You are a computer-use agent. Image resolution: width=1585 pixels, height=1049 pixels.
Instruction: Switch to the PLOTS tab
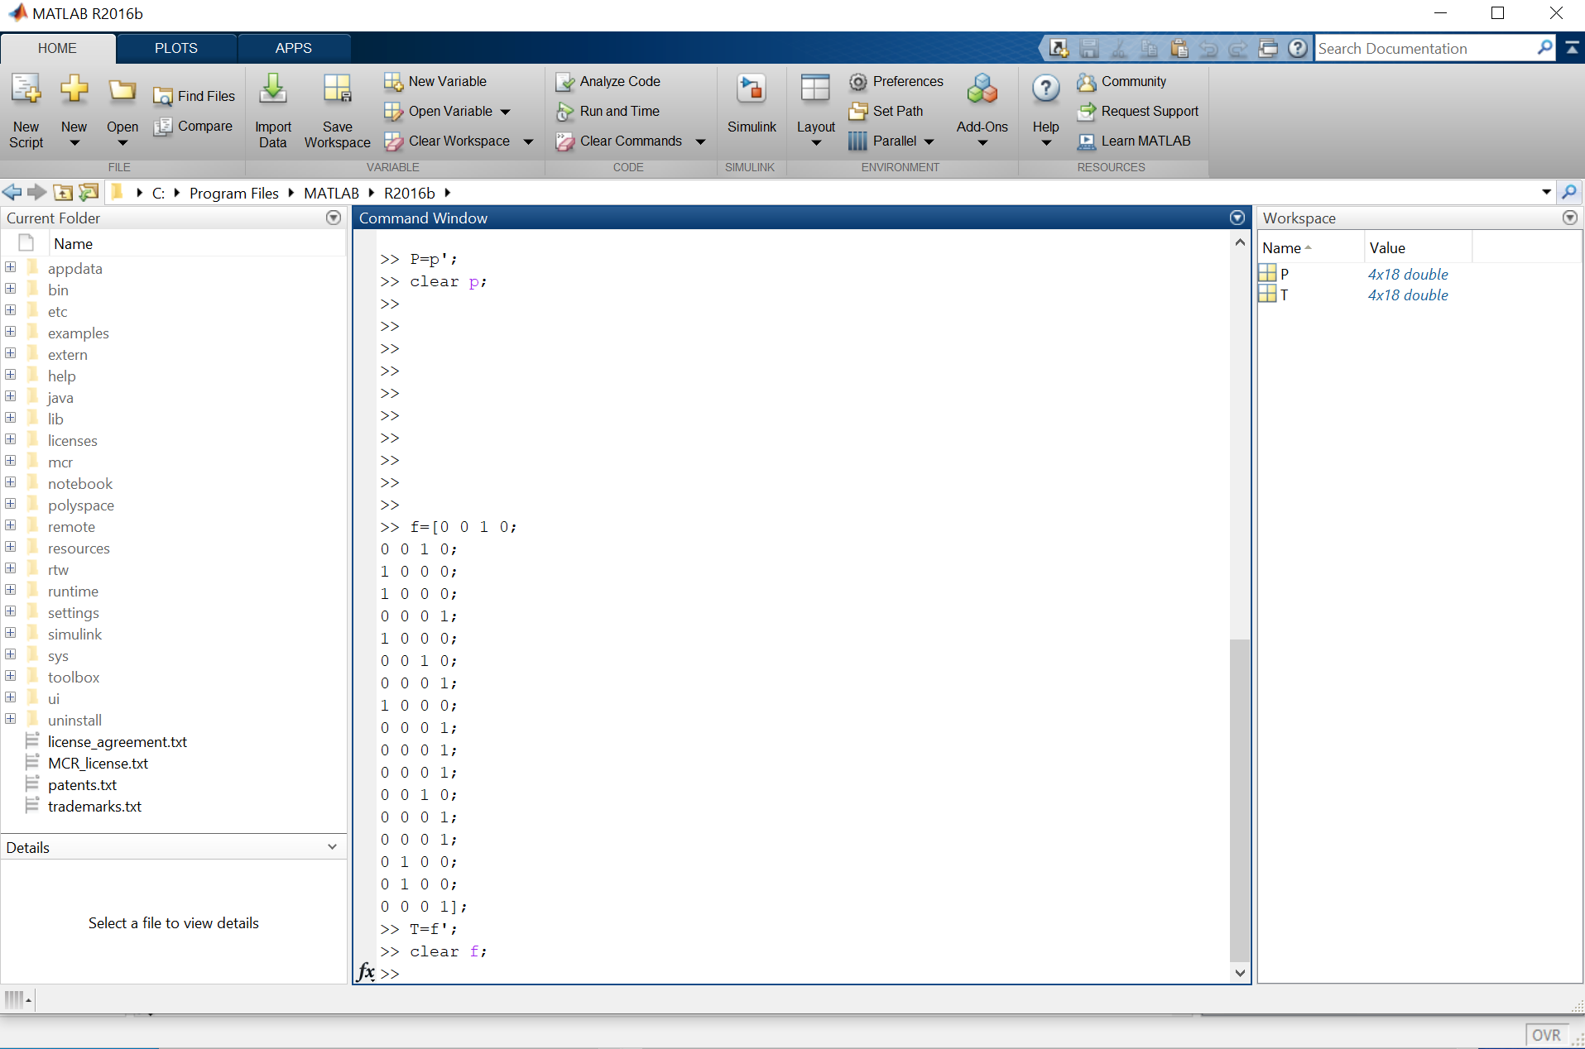point(176,48)
